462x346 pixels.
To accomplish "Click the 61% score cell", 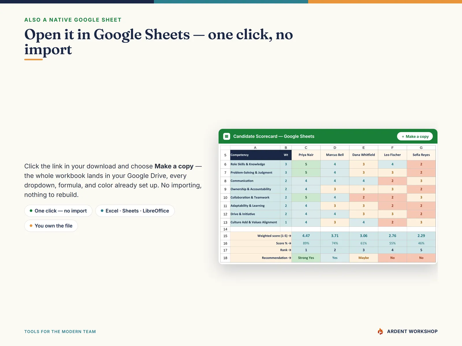I will [x=364, y=243].
